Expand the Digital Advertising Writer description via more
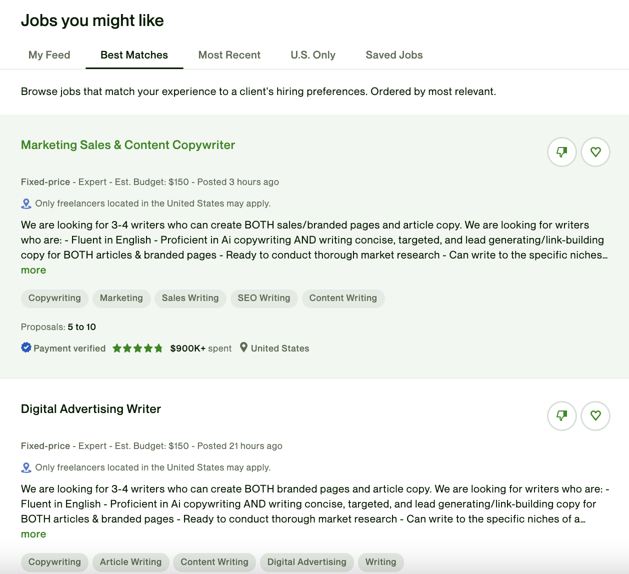 (33, 533)
